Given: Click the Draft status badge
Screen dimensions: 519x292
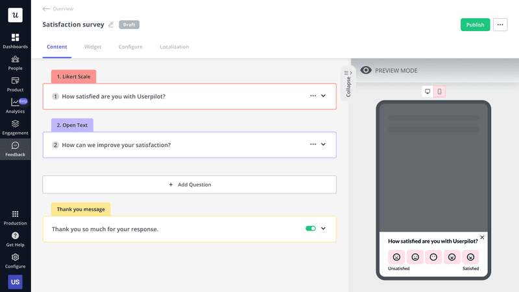Looking at the screenshot, I should pyautogui.click(x=129, y=25).
